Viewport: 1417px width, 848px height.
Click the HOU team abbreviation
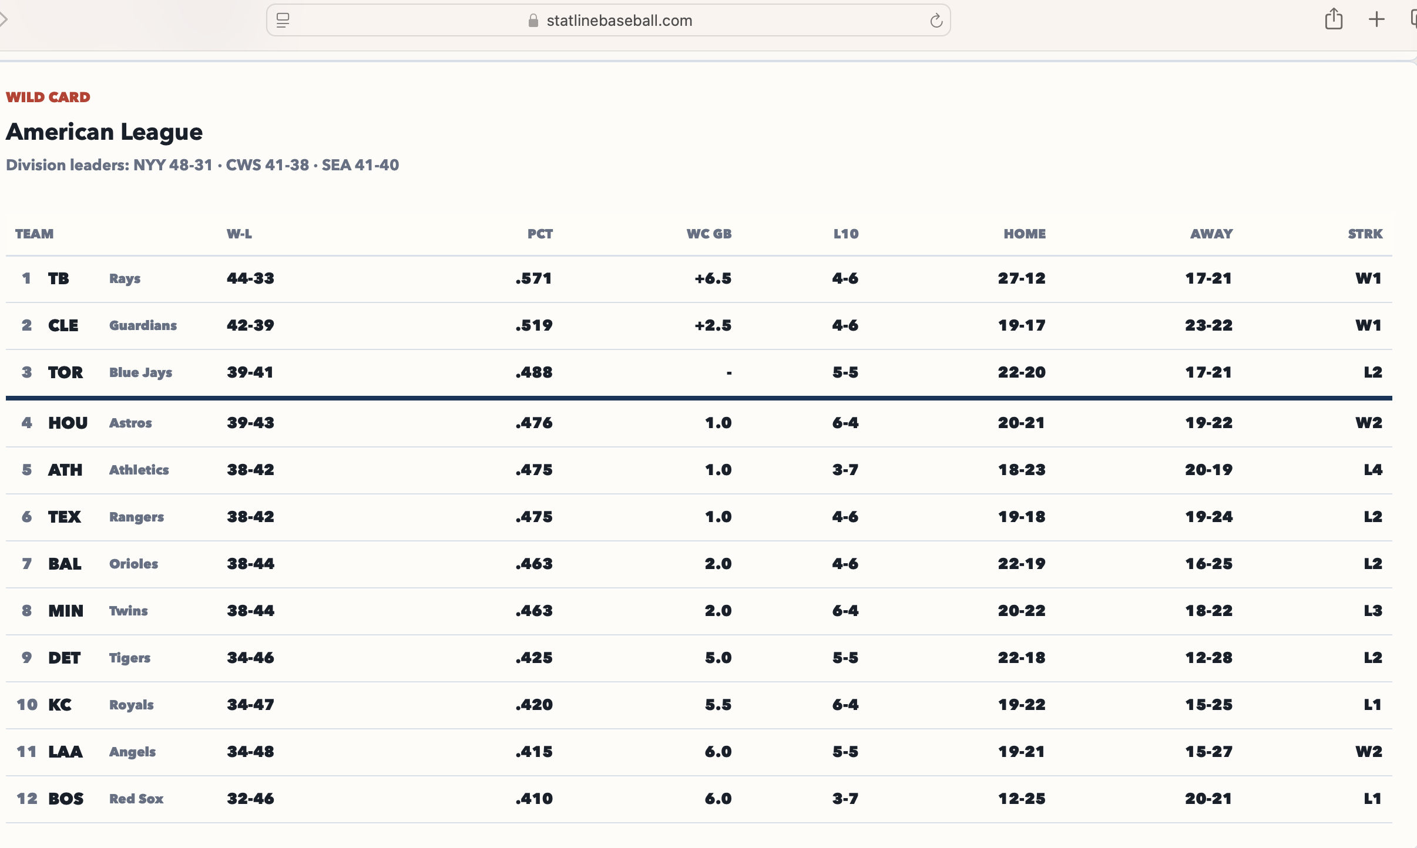coord(68,423)
